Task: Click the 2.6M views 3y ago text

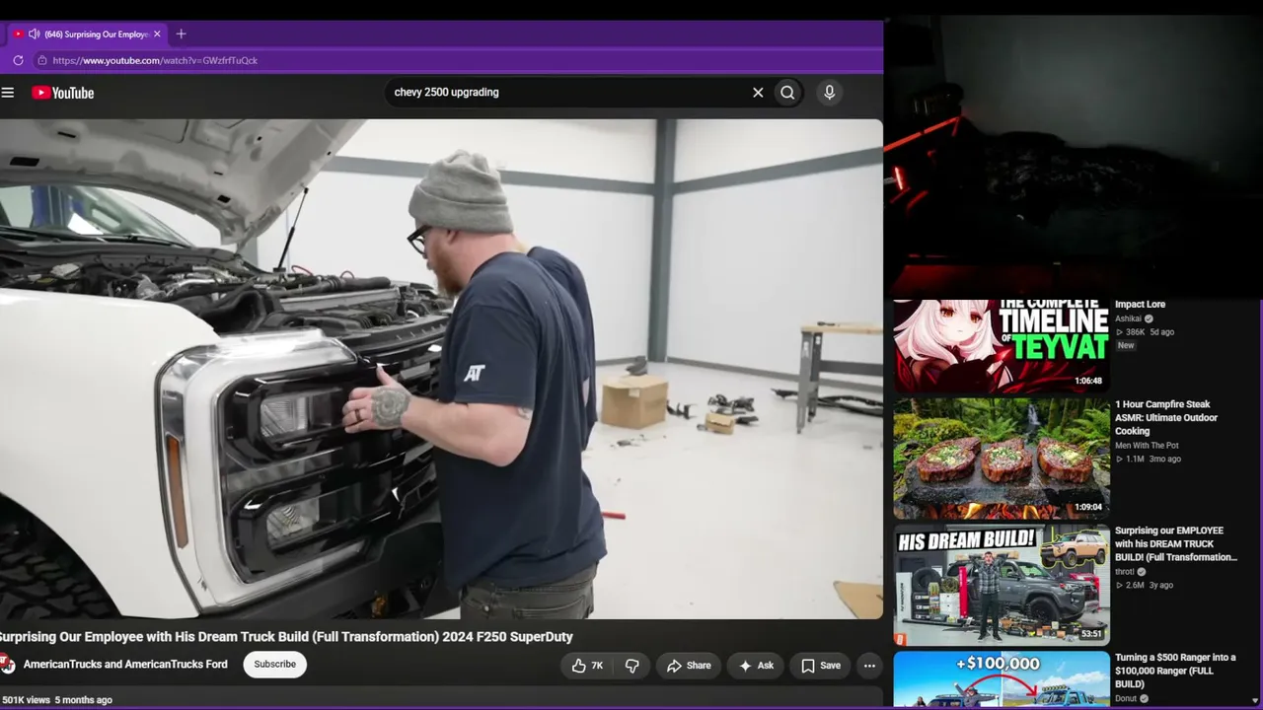Action: coord(1145,586)
